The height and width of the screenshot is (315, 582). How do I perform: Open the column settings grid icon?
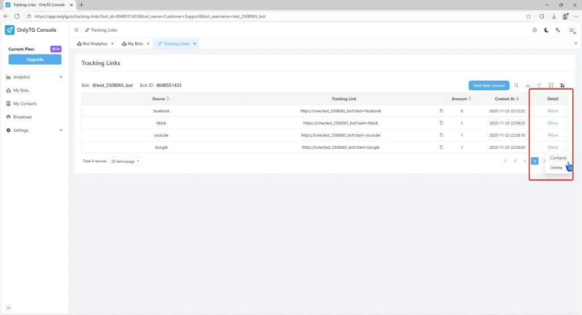tap(563, 86)
